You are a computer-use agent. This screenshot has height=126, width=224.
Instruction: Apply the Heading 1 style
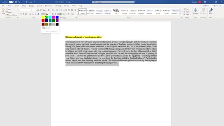(99, 12)
